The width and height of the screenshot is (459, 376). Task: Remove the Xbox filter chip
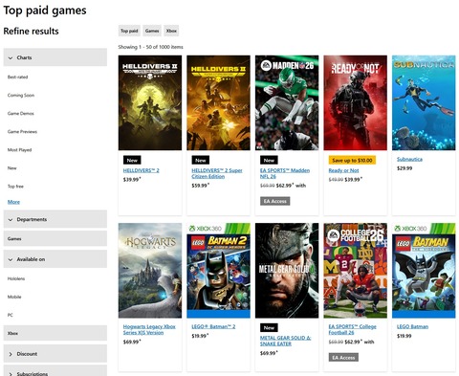[x=171, y=31]
